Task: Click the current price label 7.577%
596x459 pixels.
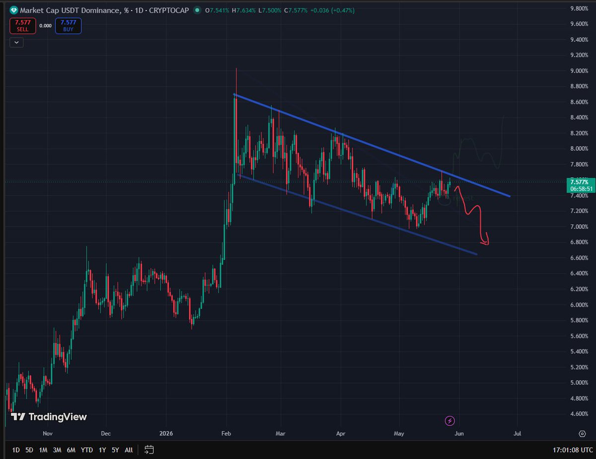Action: (x=580, y=182)
